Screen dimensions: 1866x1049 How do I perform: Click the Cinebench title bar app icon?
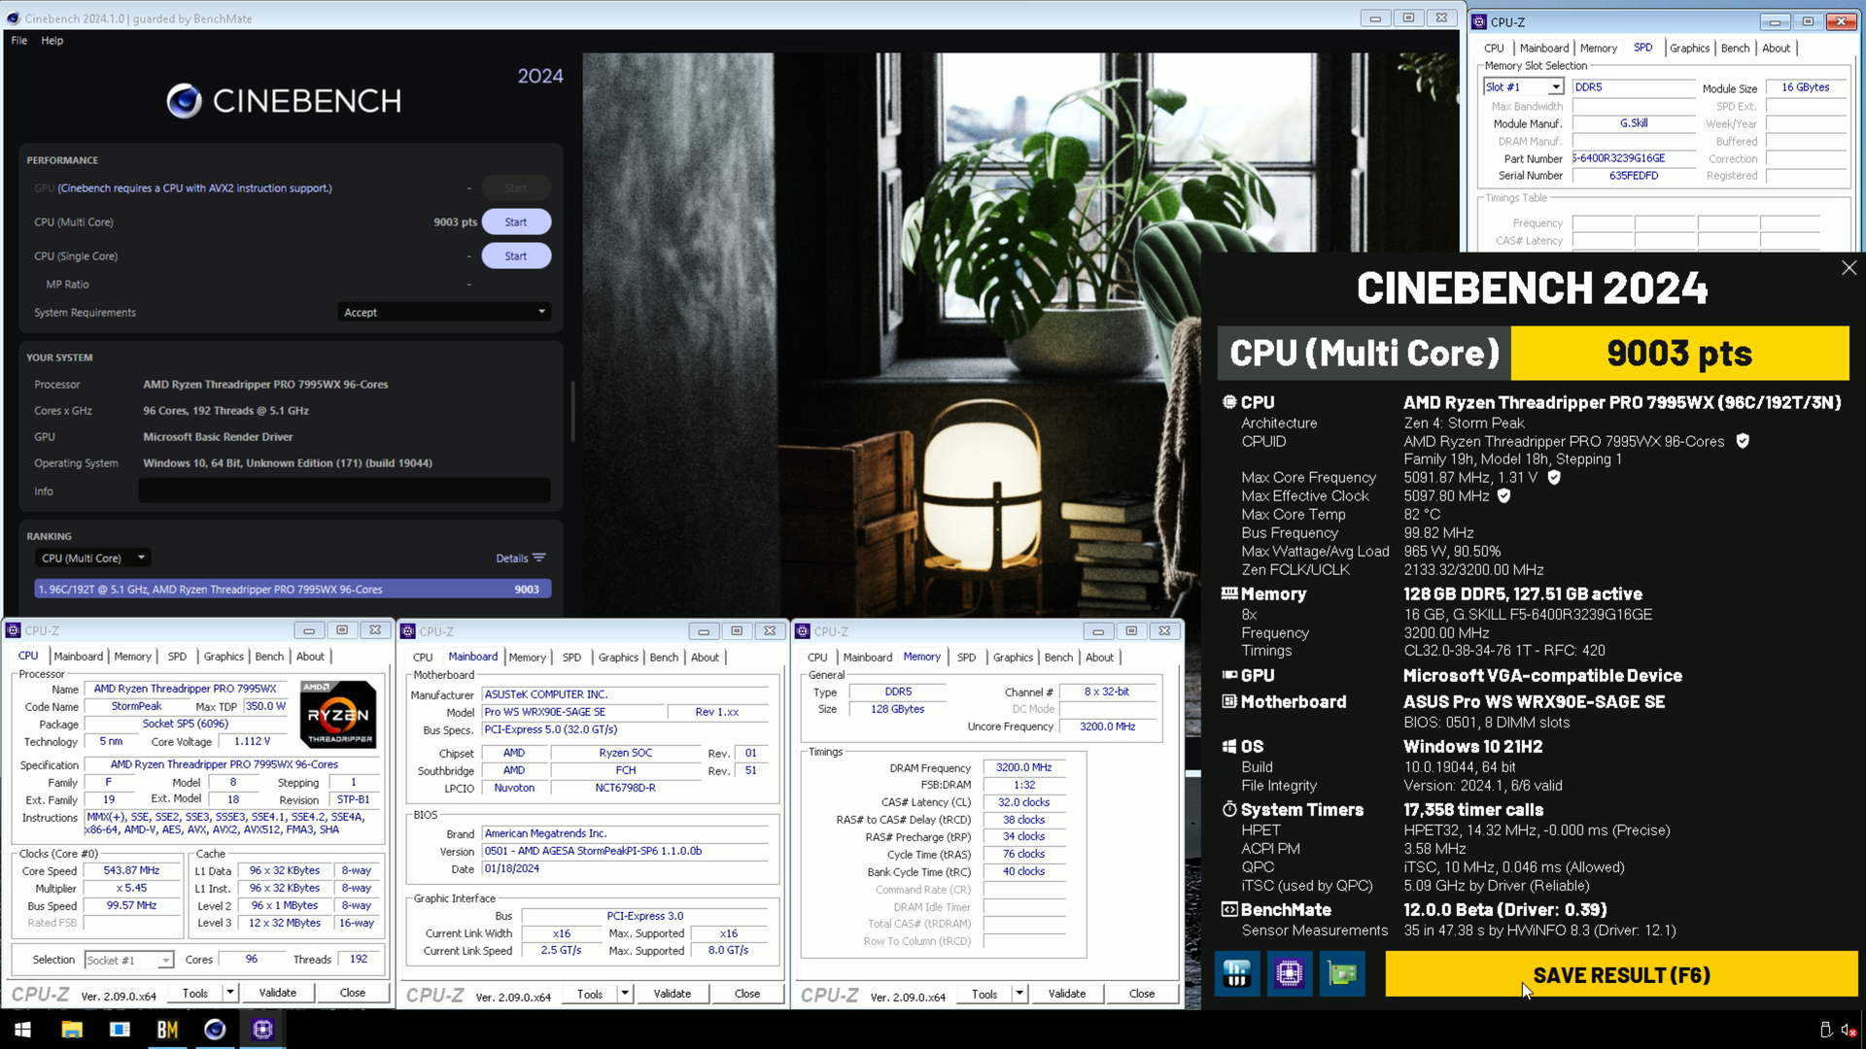coord(13,18)
